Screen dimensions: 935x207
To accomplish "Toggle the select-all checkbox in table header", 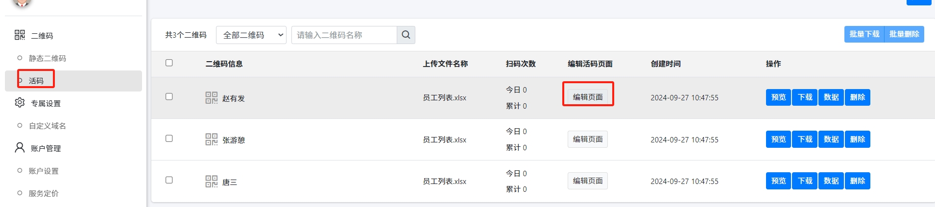I will point(169,63).
